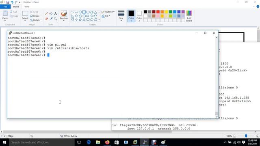
Task: Expand the Fill dropdown
Action: tap(106, 16)
